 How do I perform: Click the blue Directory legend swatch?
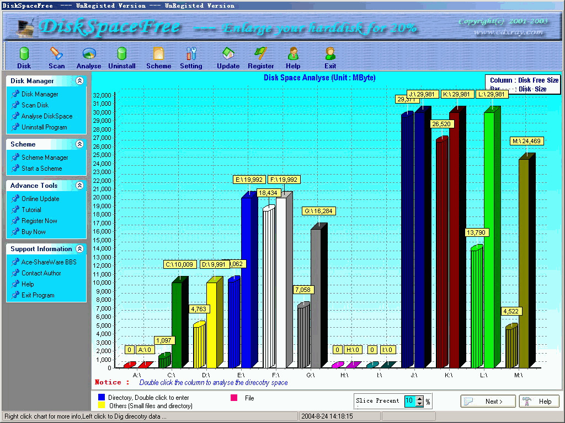[102, 397]
